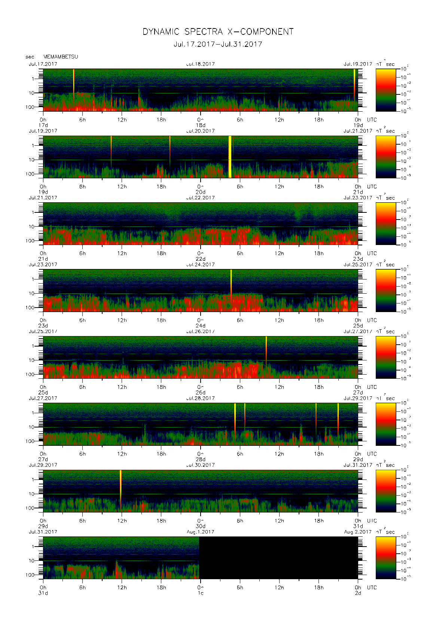Click the Jul.18.2017 date label

[201, 64]
